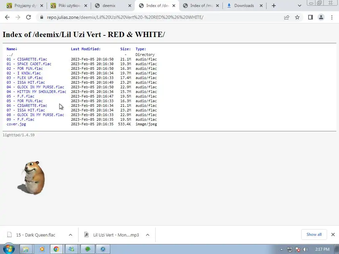Viewport: 339px width, 254px height.
Task: Click the address bar URL
Action: [125, 17]
